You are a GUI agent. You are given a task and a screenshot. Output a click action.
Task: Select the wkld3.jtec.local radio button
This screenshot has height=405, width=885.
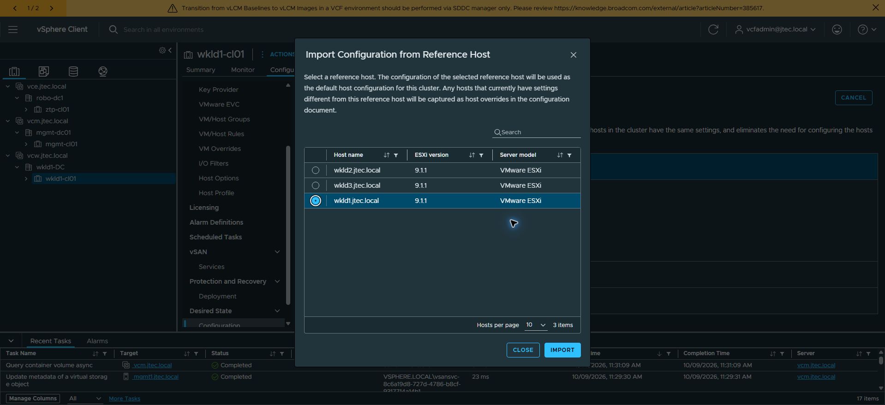tap(316, 185)
